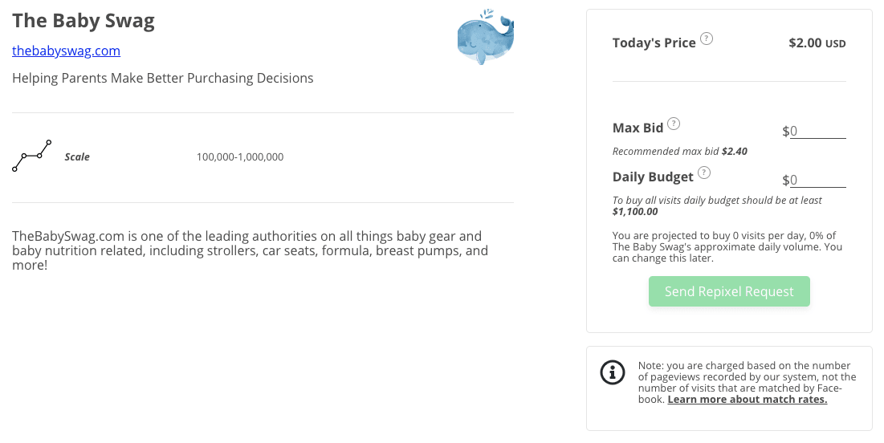The height and width of the screenshot is (443, 884).
Task: Click the Scale line graph icon
Action: (32, 156)
